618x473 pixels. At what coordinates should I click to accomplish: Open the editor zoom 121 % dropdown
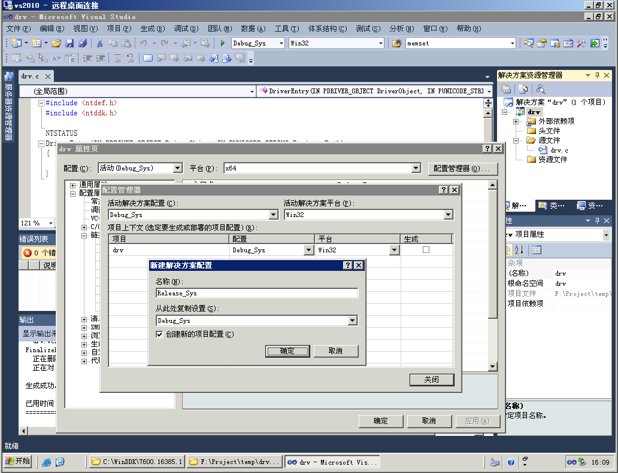pos(51,223)
